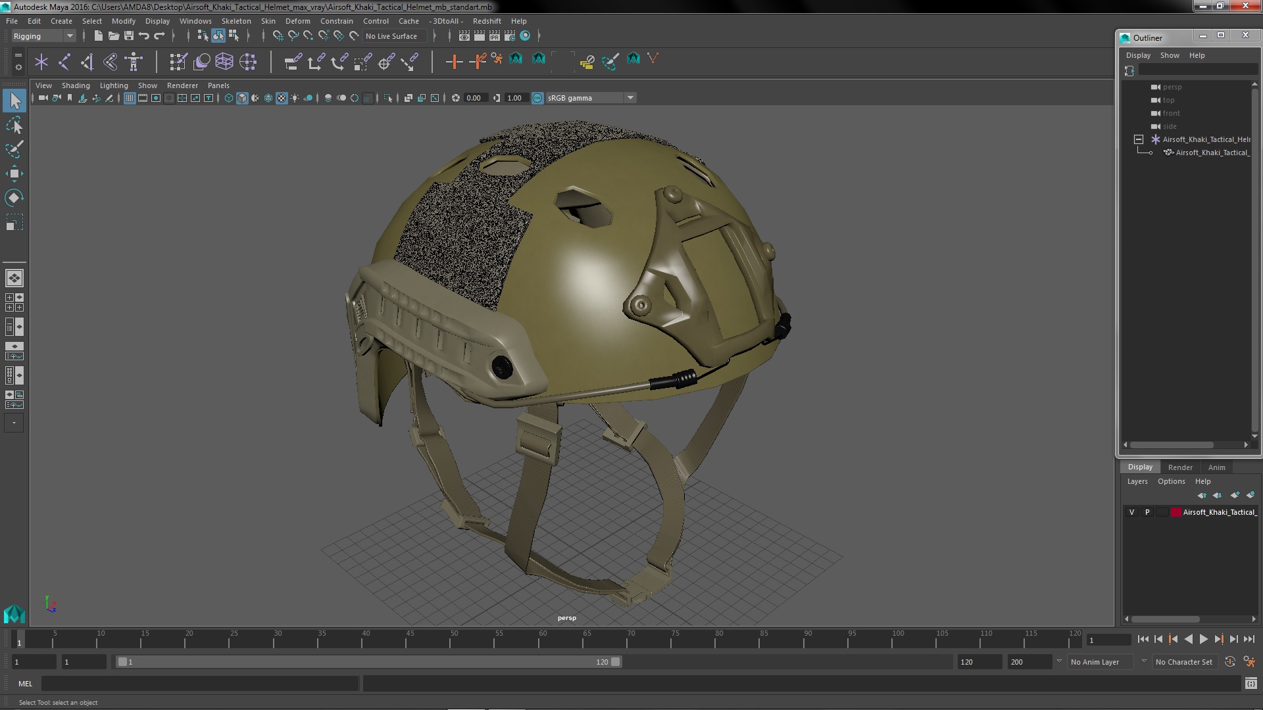The image size is (1263, 710).
Task: Click red layer color swatch
Action: coord(1176,512)
